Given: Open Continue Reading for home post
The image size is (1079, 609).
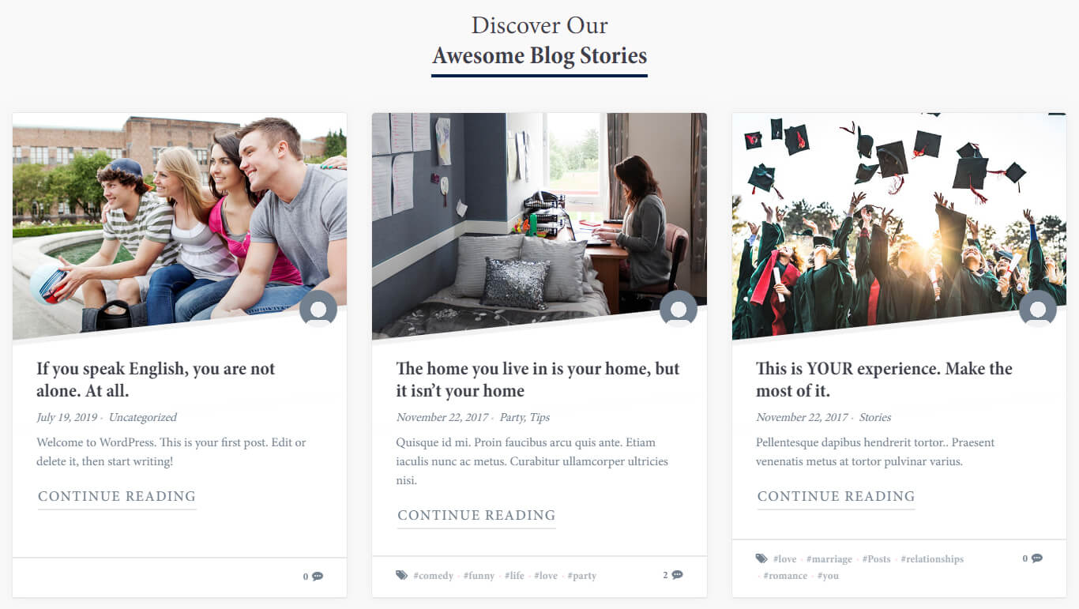Looking at the screenshot, I should pyautogui.click(x=476, y=516).
